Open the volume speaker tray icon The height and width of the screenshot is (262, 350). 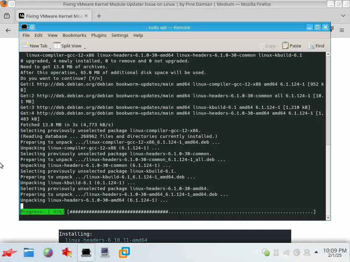coord(286,252)
